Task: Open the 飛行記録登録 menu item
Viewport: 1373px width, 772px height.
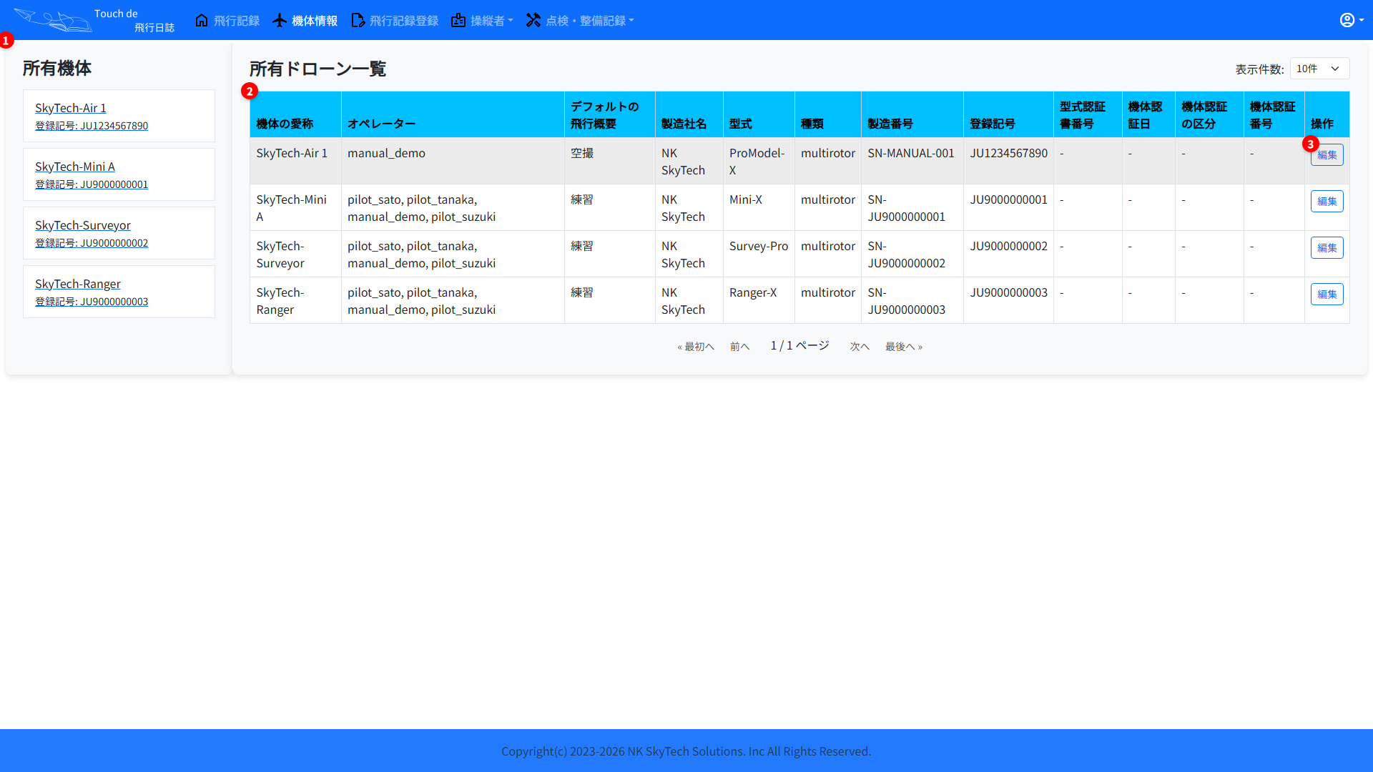Action: click(x=403, y=21)
